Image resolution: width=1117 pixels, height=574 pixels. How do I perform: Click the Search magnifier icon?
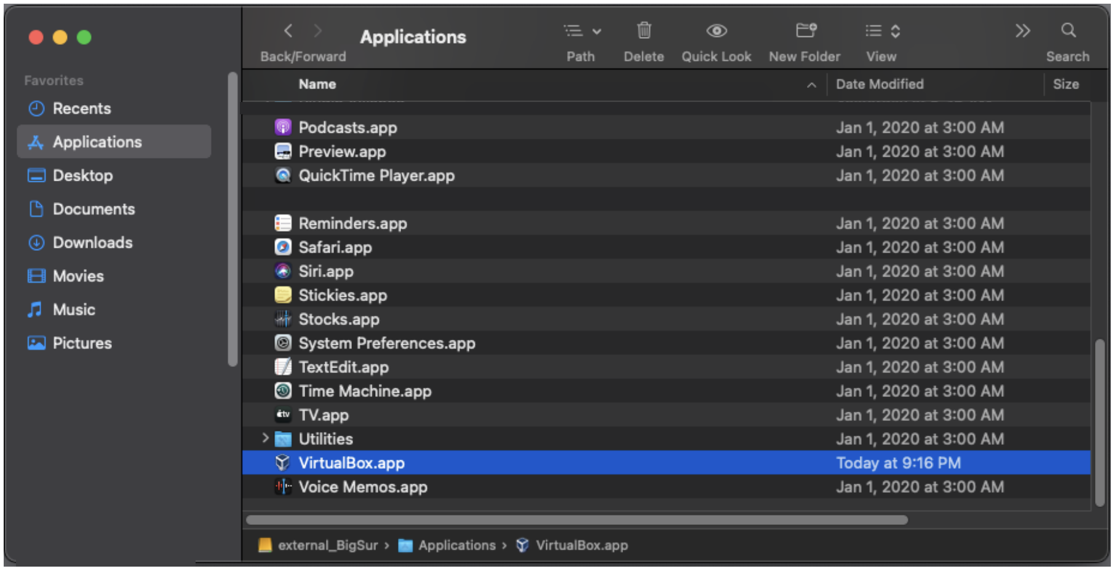point(1068,31)
